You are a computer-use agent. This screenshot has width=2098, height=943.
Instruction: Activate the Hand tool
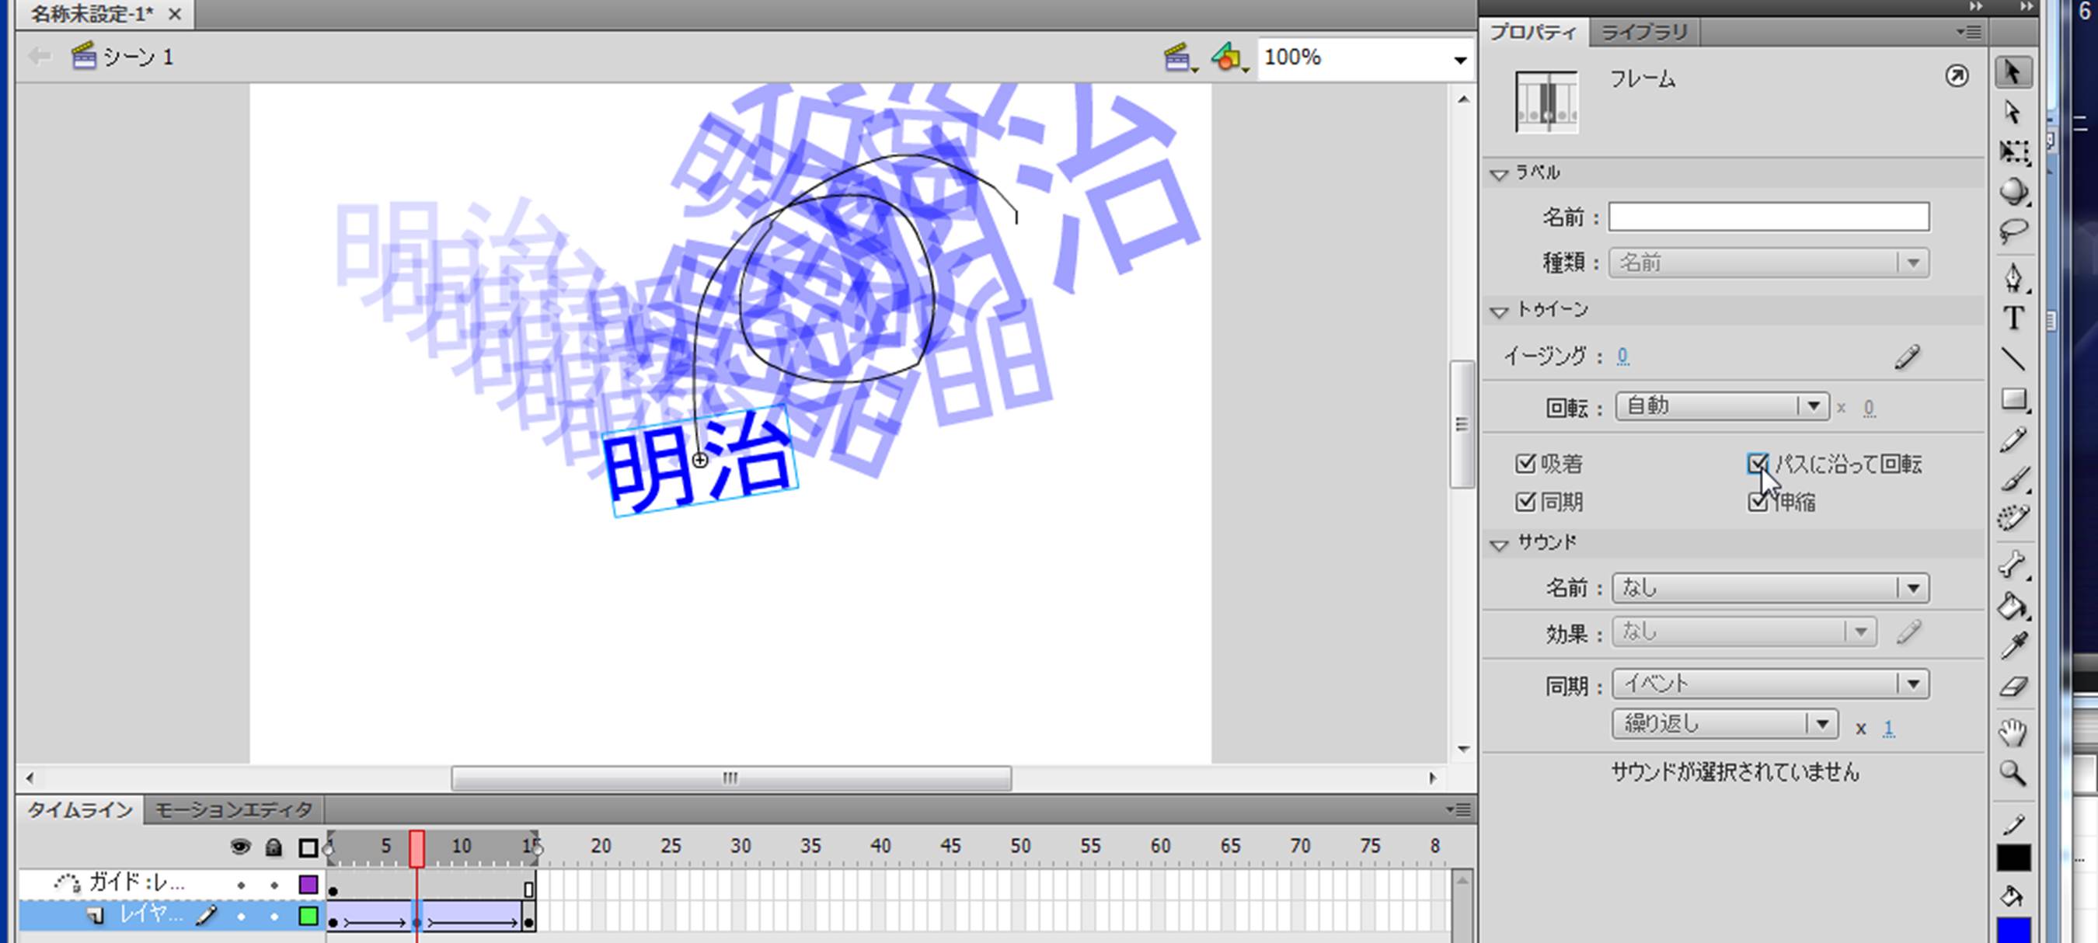(x=2013, y=732)
